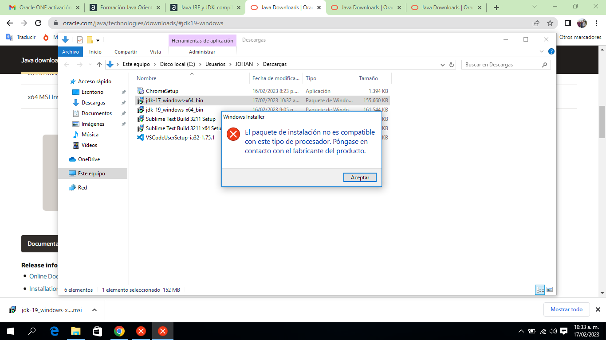
Task: Expand recent locations dropdown next to navigation arrows
Action: 90,65
